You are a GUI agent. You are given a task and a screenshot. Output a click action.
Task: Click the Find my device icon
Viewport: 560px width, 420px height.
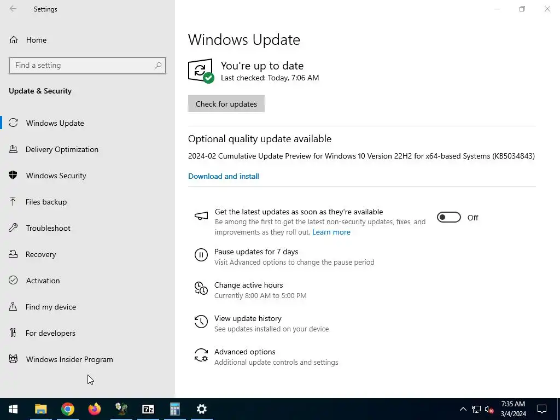click(x=13, y=306)
